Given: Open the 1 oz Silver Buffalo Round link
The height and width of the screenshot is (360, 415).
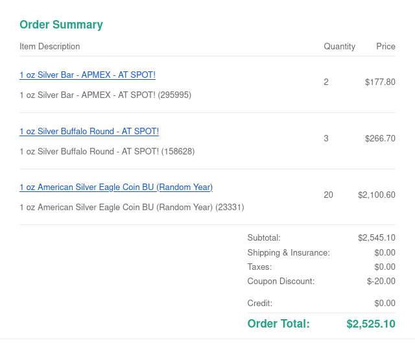Looking at the screenshot, I should 89,131.
